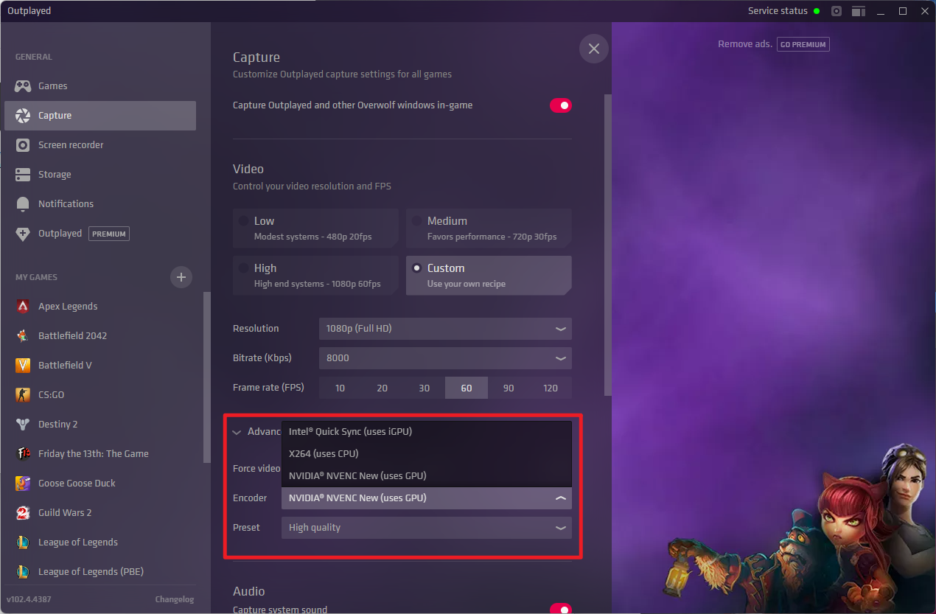The height and width of the screenshot is (614, 936).
Task: Select Destiny 2 in My Games
Action: pyautogui.click(x=100, y=425)
